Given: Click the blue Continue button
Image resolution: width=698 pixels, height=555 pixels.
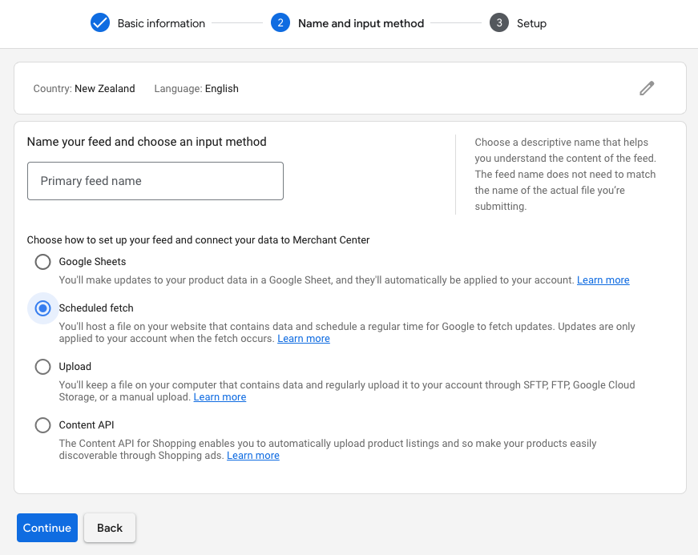Looking at the screenshot, I should point(47,528).
